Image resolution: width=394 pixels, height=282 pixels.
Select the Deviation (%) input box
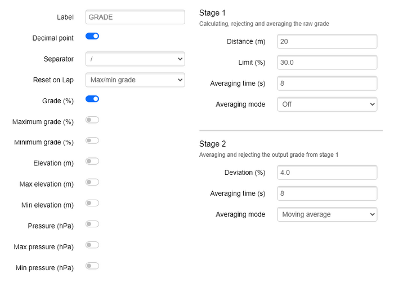pyautogui.click(x=327, y=173)
